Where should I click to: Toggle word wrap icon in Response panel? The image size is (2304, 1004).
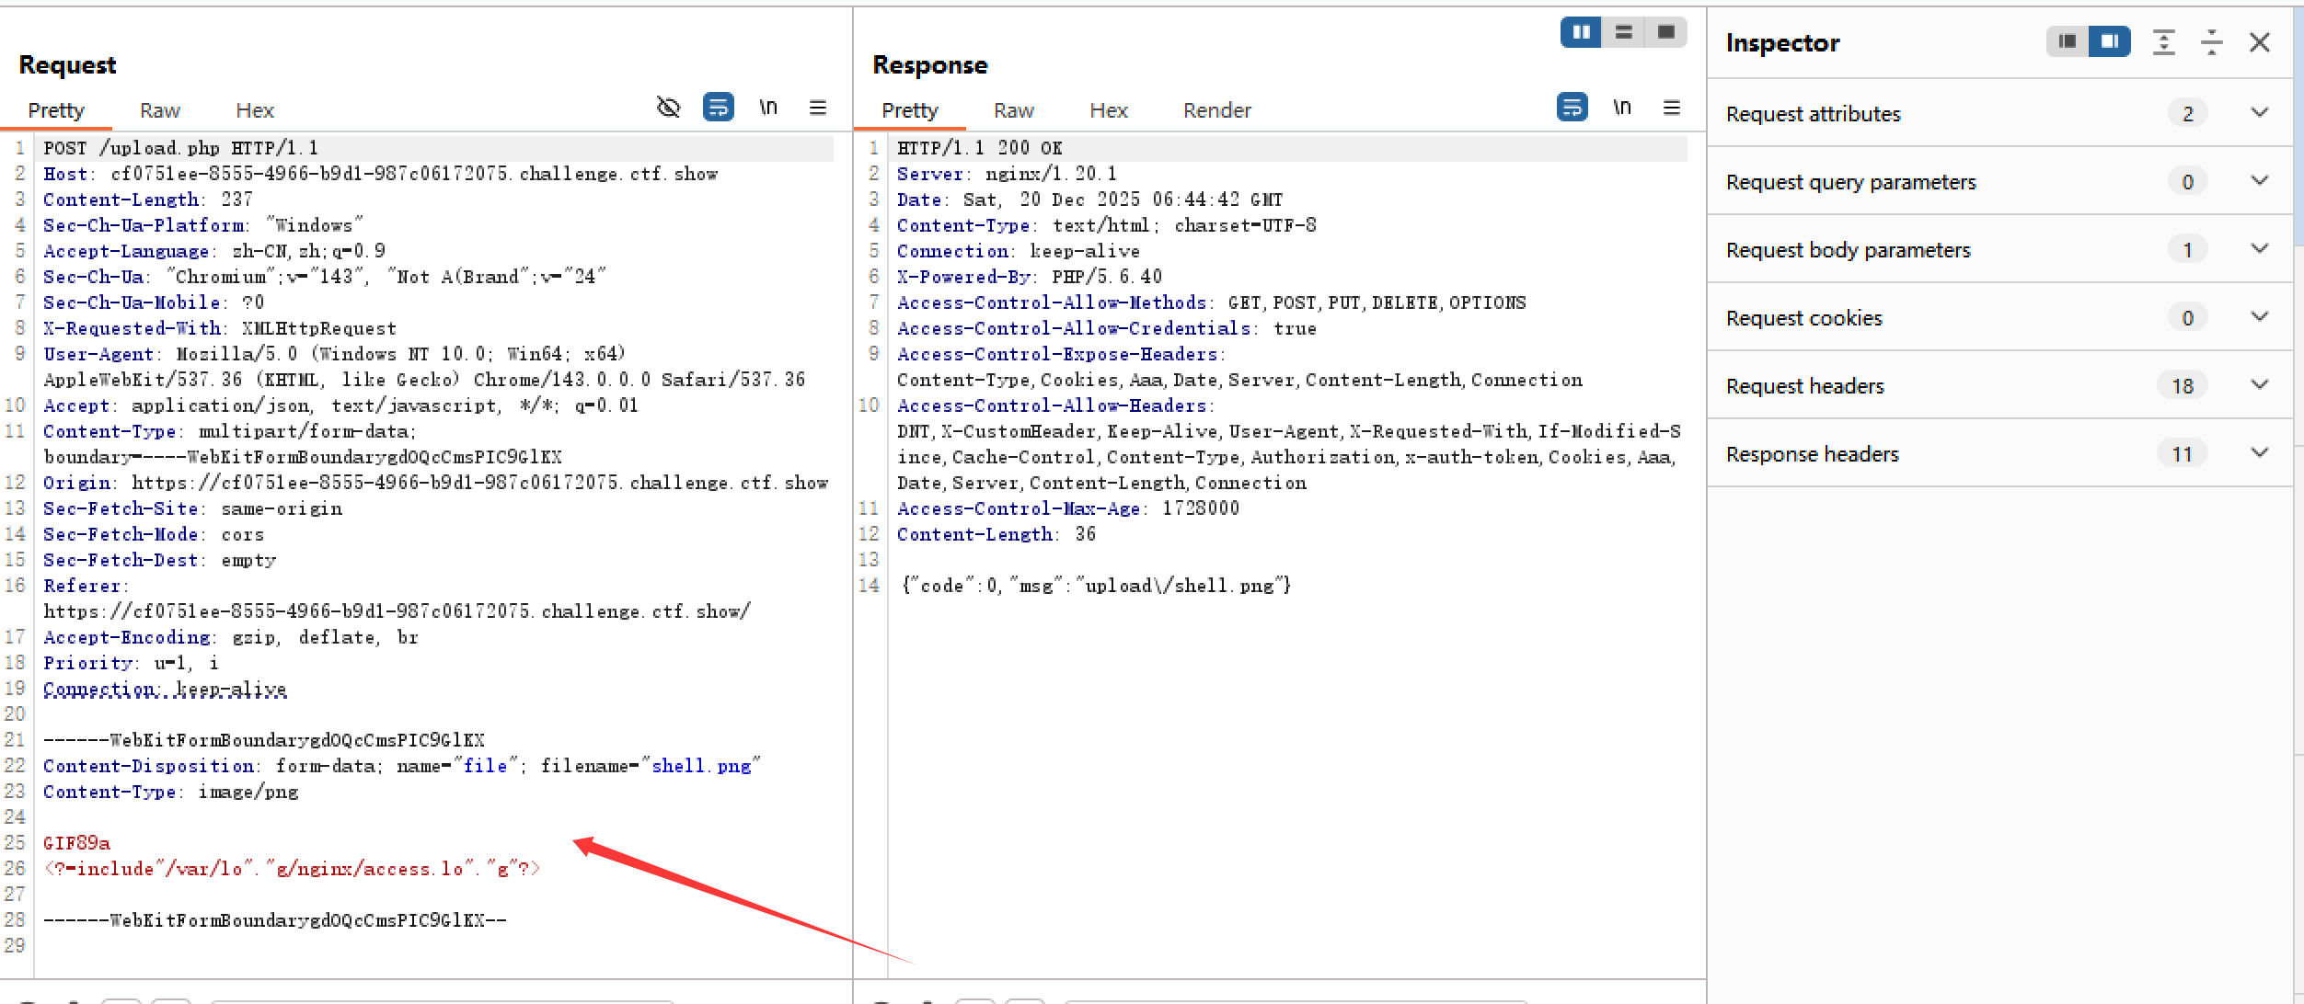pos(1572,108)
